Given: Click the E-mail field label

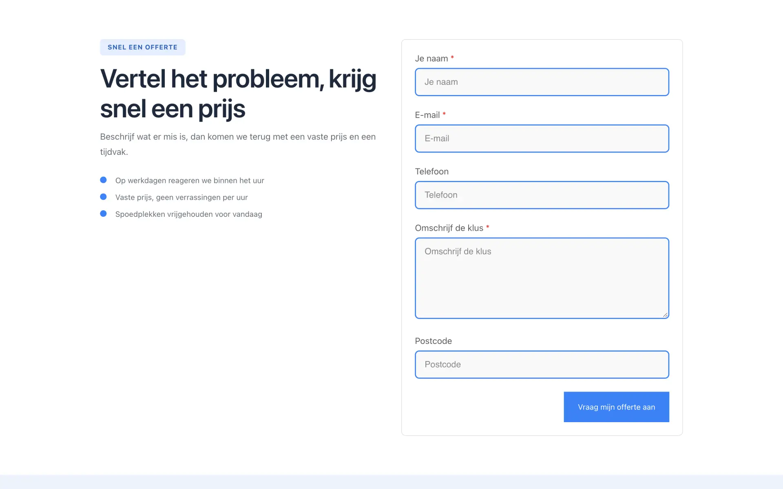Looking at the screenshot, I should tap(427, 115).
